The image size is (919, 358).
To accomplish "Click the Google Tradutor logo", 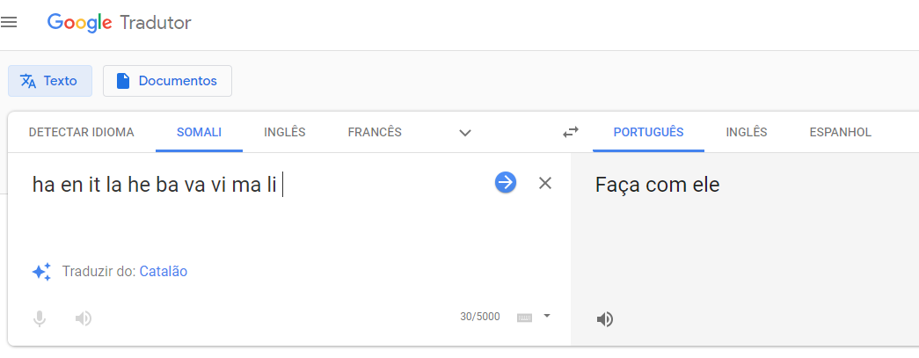I will coord(120,23).
